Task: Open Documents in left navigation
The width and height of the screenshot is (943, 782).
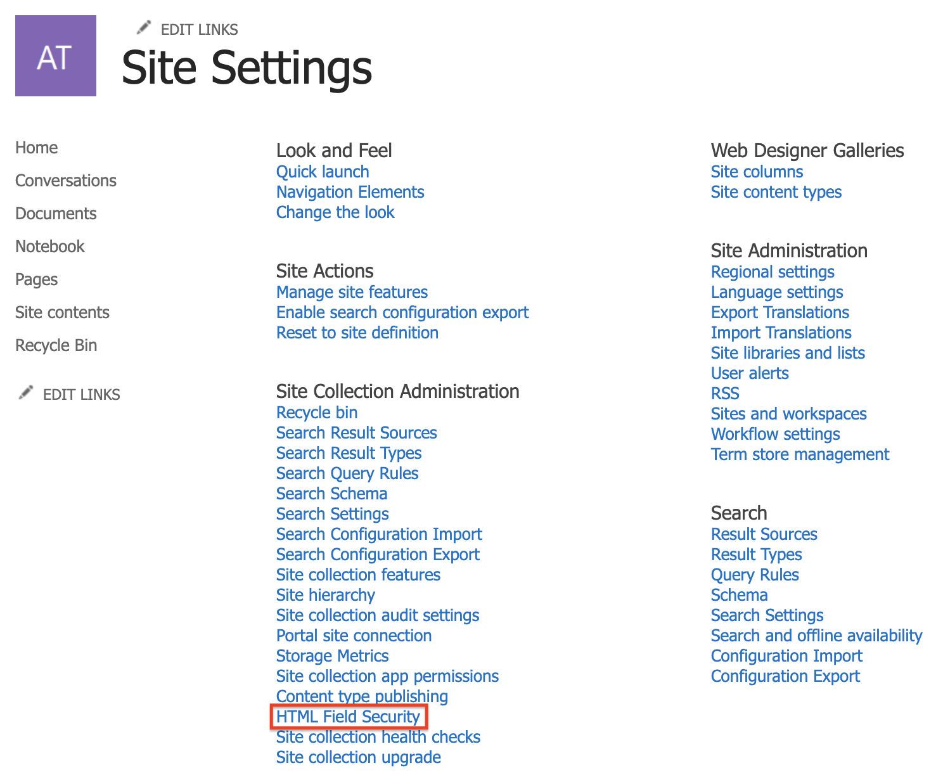Action: (x=56, y=214)
